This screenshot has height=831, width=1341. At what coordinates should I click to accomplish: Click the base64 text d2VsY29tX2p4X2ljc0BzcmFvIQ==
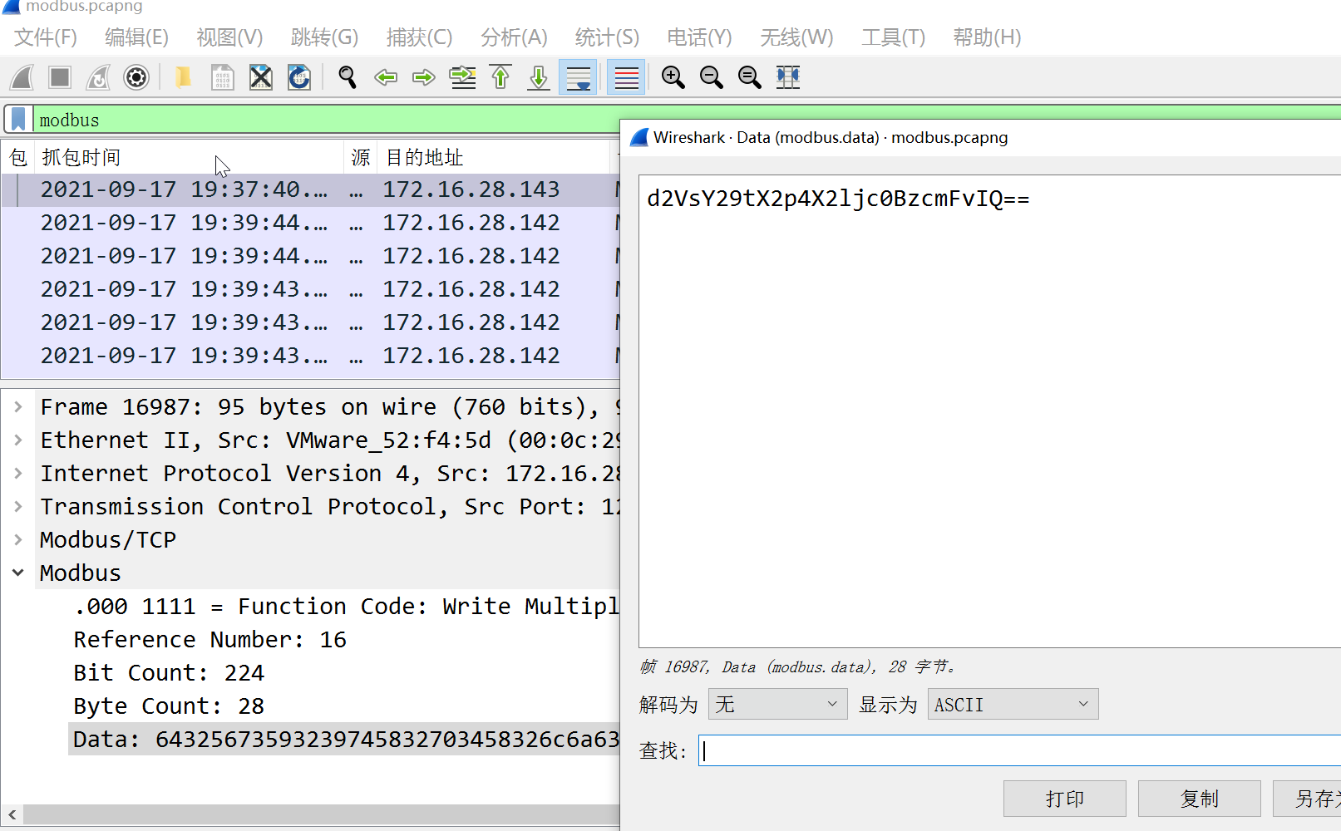(x=838, y=199)
